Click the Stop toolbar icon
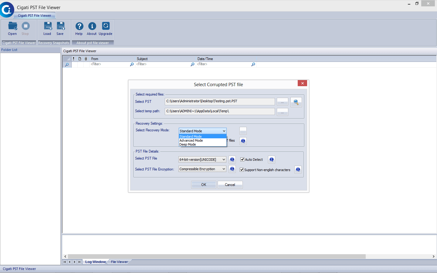This screenshot has width=437, height=273. click(25, 29)
